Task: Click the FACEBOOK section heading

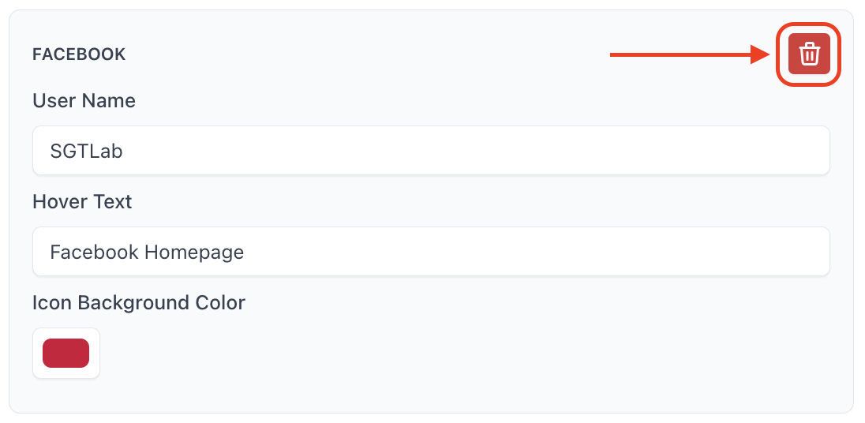Action: click(79, 54)
